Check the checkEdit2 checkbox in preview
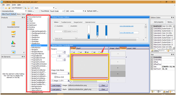176x95 pixels. click(69, 26)
